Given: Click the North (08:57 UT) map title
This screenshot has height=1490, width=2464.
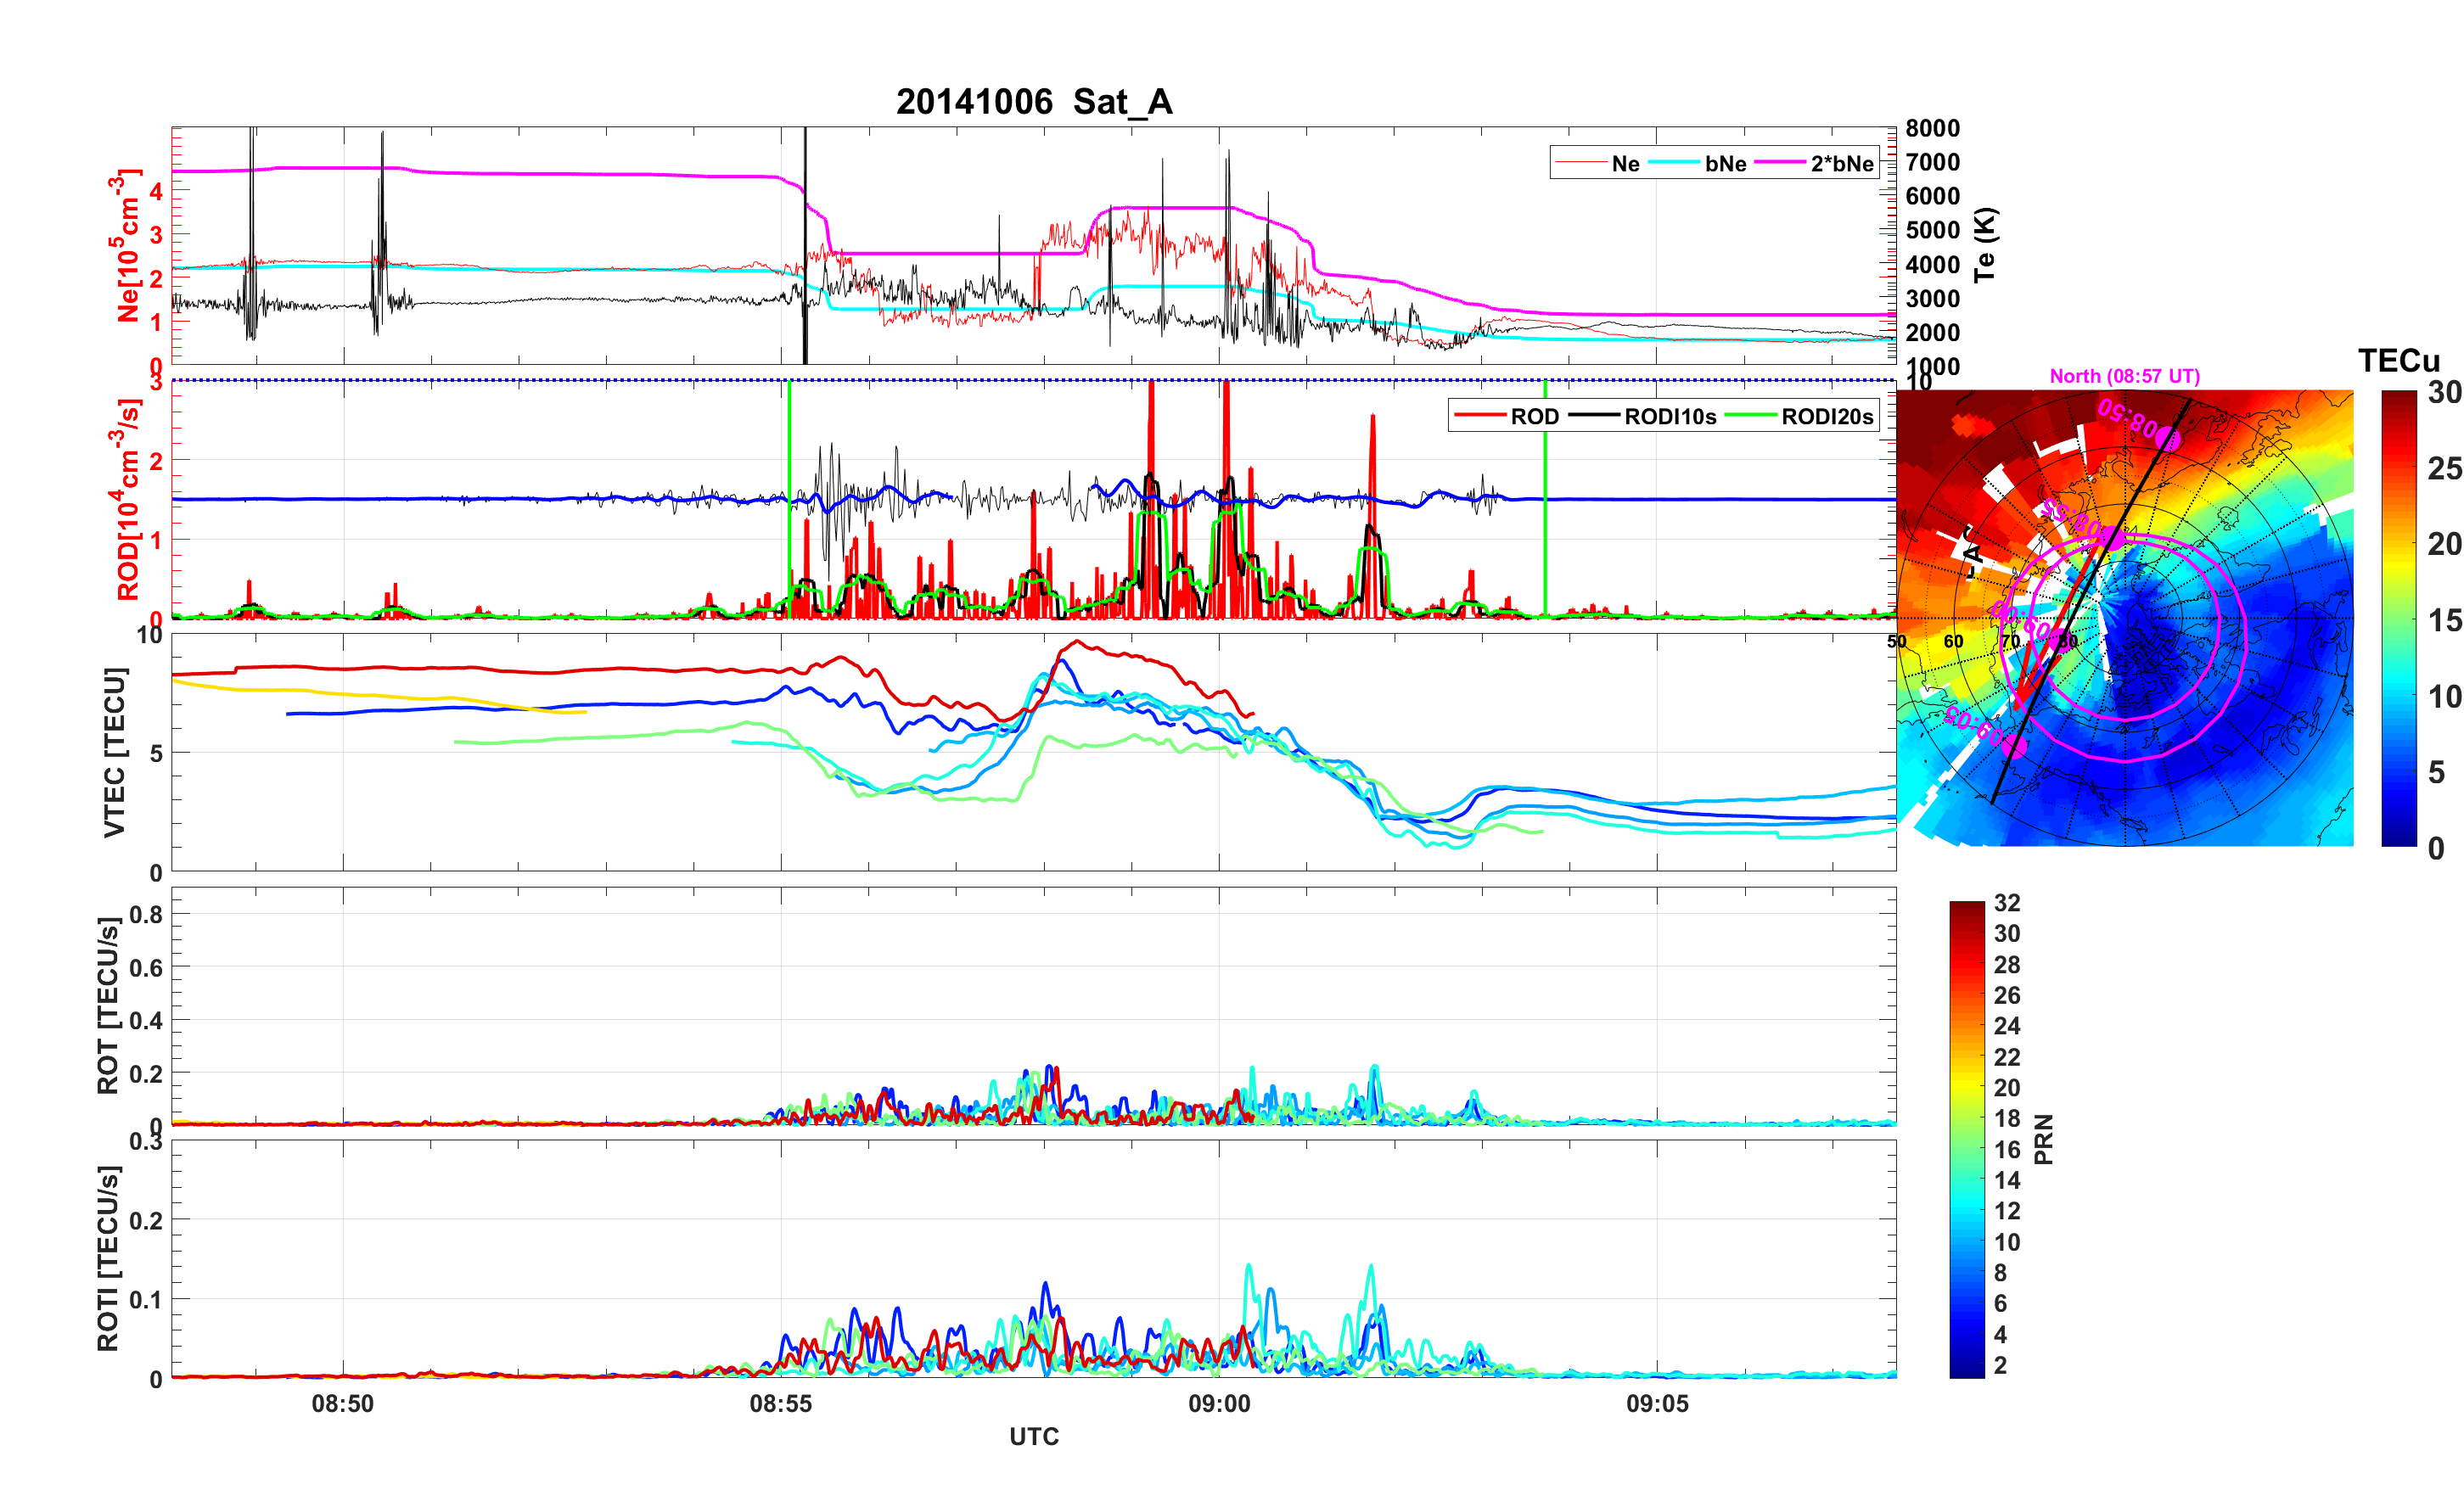Looking at the screenshot, I should pos(2124,376).
